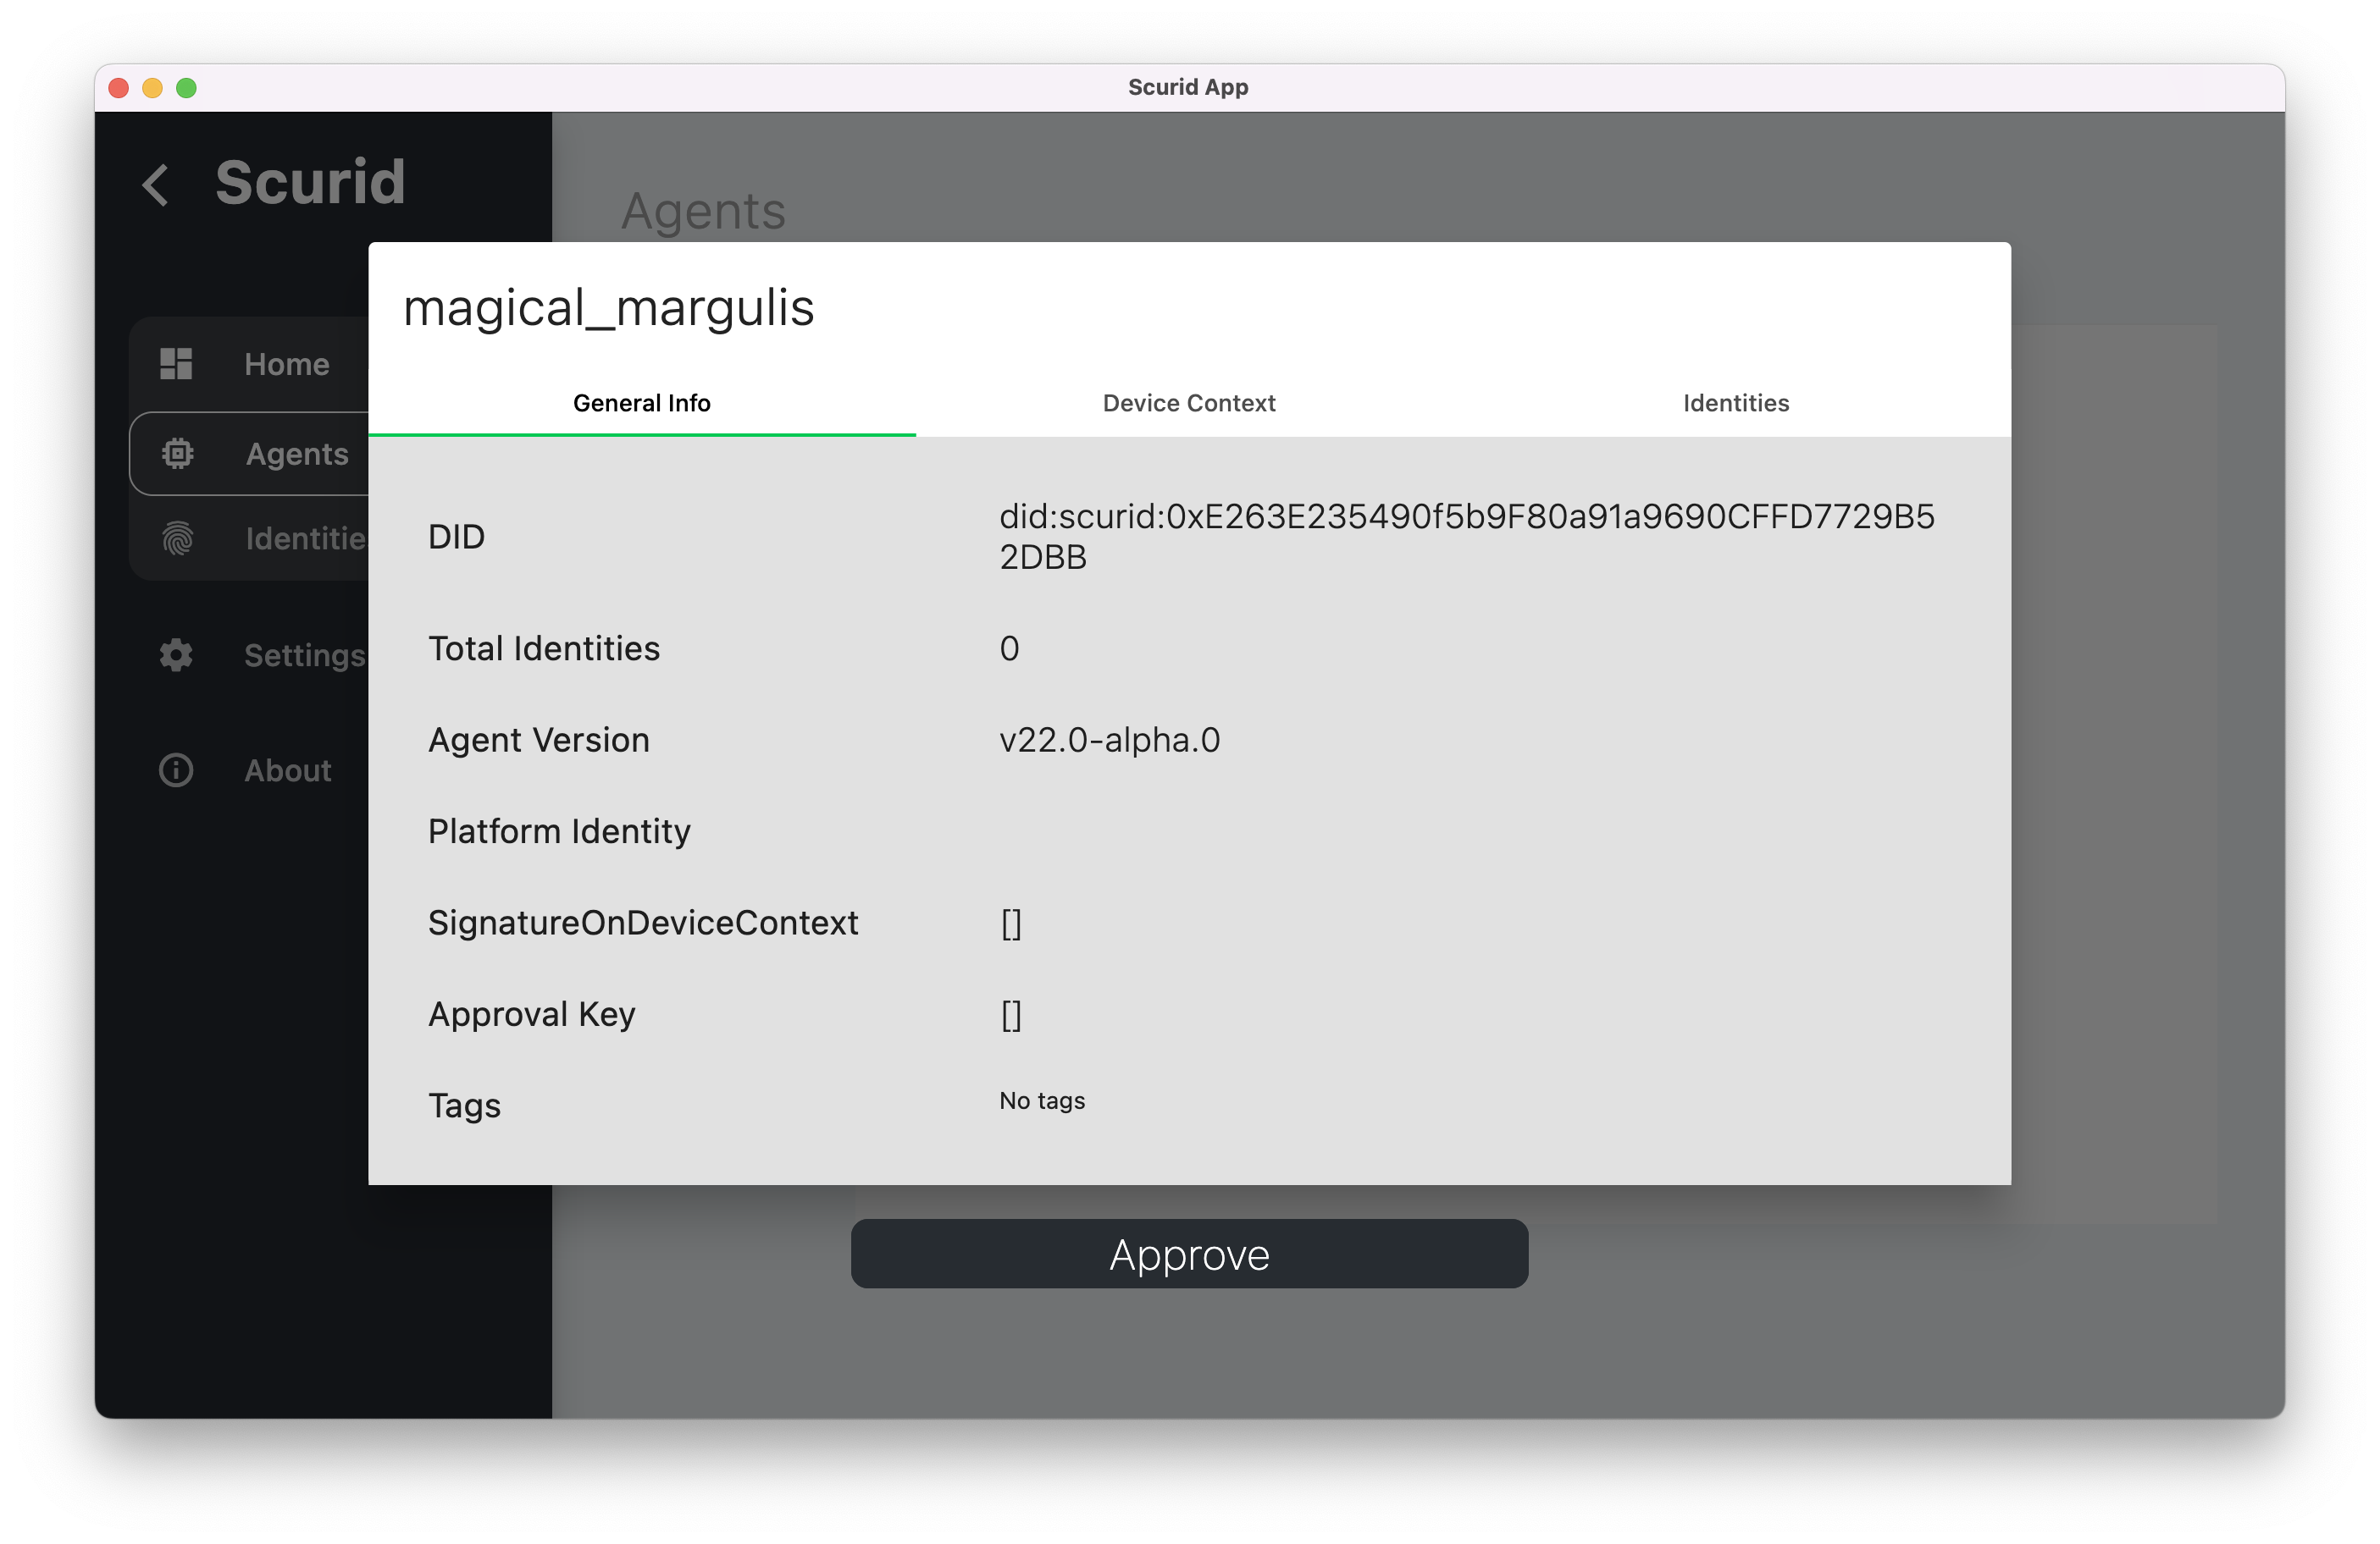Open the Identities tab in dialog

coord(1736,404)
